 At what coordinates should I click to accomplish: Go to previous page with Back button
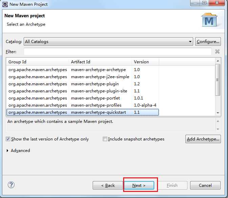pyautogui.click(x=108, y=185)
